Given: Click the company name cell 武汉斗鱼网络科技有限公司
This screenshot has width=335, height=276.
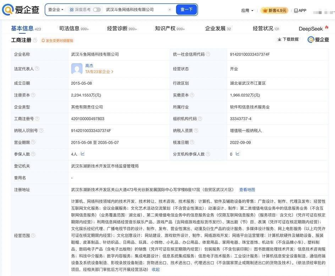Looking at the screenshot, I should point(95,54).
